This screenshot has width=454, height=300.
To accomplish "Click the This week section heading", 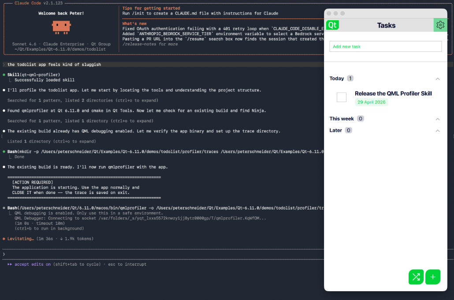I will [x=342, y=118].
